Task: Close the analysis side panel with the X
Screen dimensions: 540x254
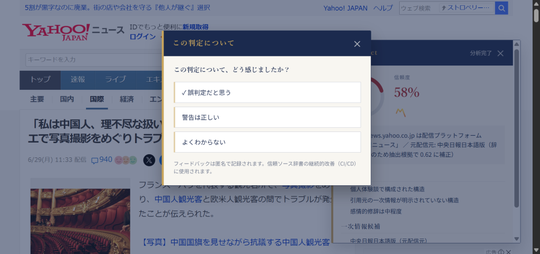Action: (501, 53)
